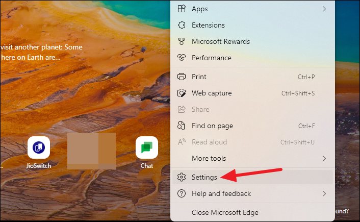Click the Ctrl+F shortcut text

point(306,126)
